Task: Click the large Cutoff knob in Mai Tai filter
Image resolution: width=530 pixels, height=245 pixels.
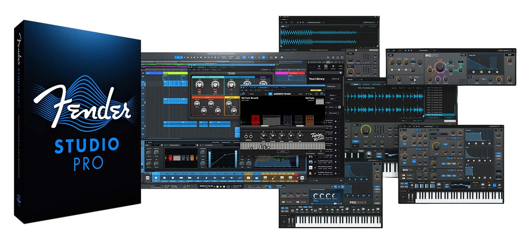Action: coord(436,146)
